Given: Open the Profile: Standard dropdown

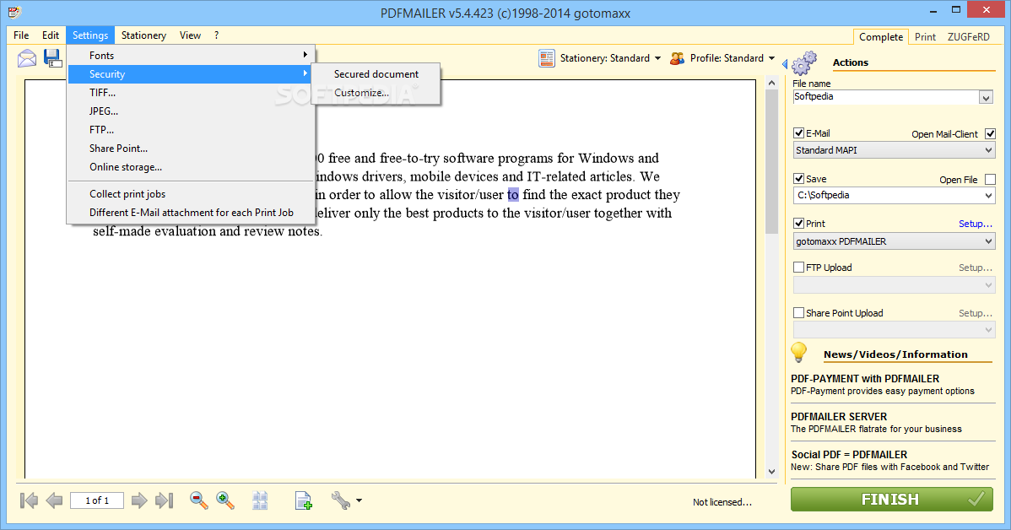Looking at the screenshot, I should [771, 58].
